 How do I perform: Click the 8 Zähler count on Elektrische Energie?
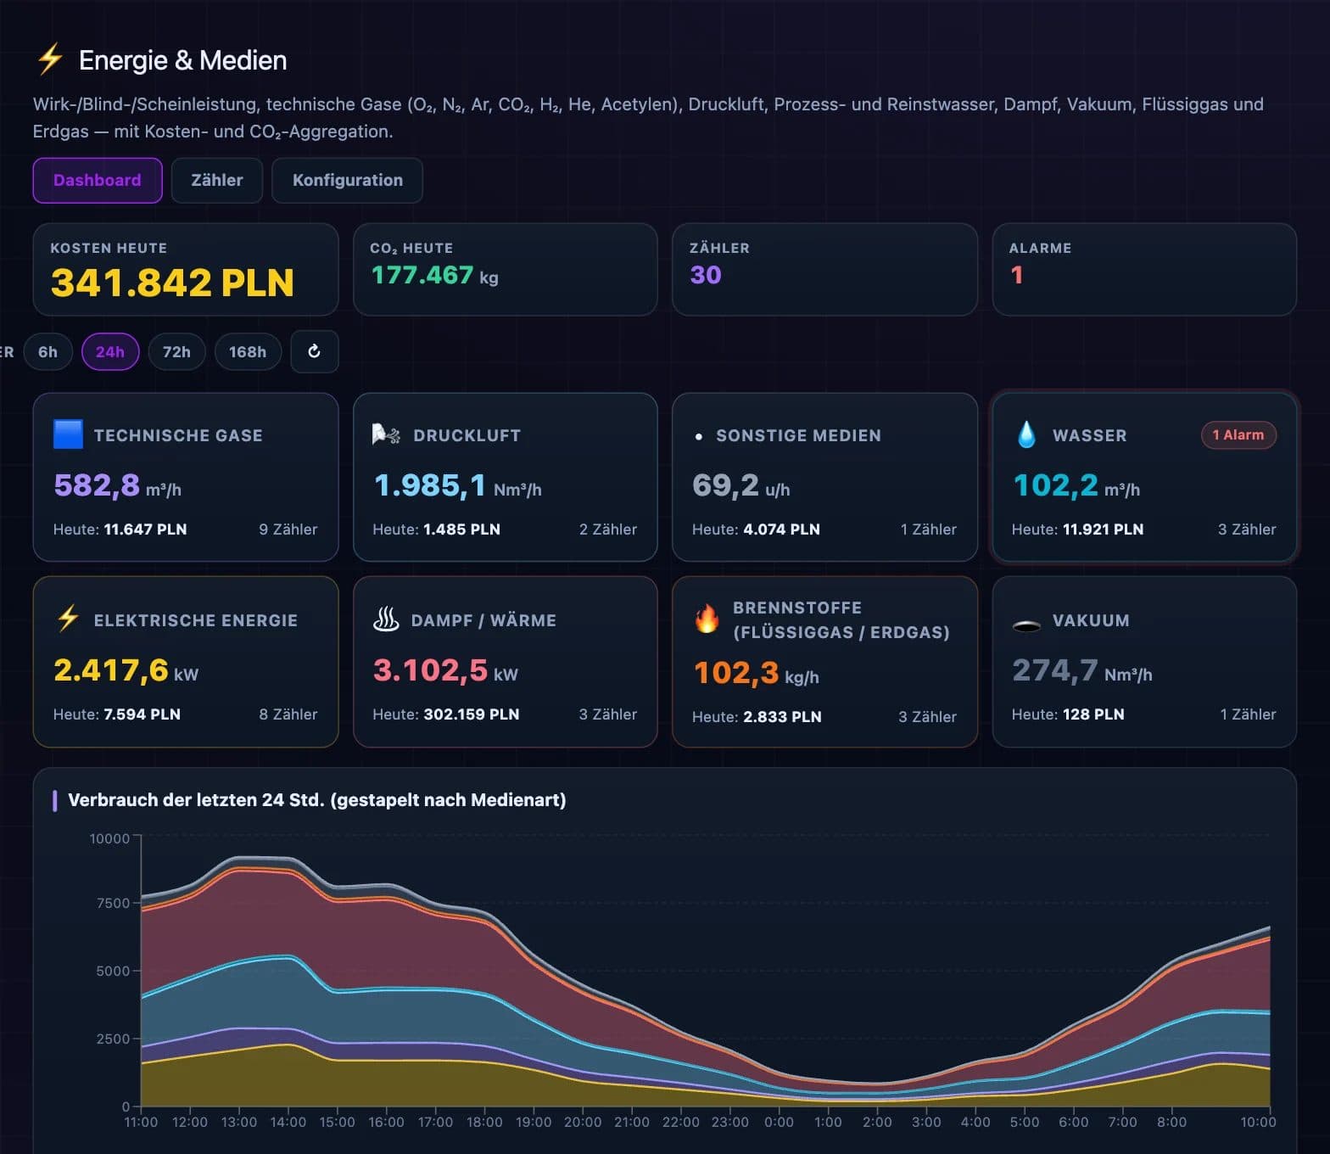point(288,714)
